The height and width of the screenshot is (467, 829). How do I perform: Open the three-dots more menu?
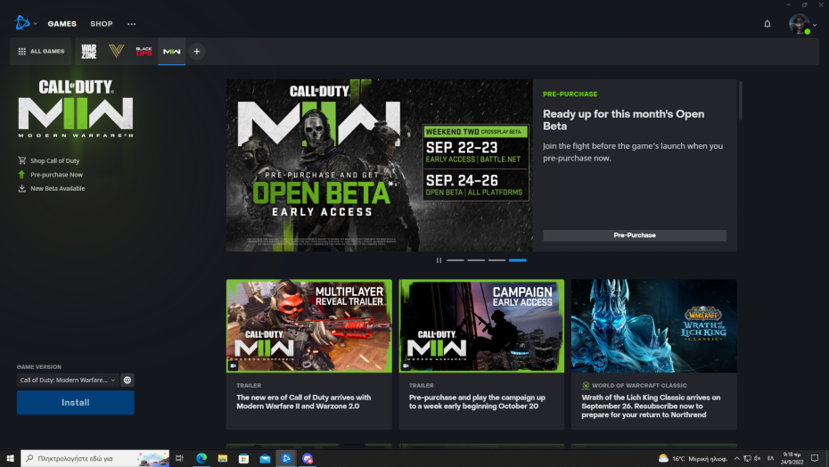coord(132,24)
